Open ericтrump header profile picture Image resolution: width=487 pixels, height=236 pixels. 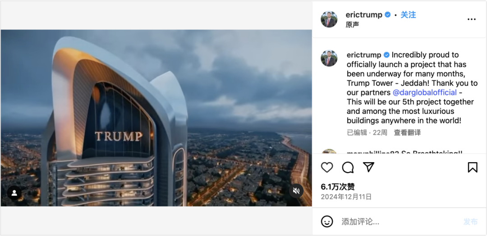click(x=329, y=19)
